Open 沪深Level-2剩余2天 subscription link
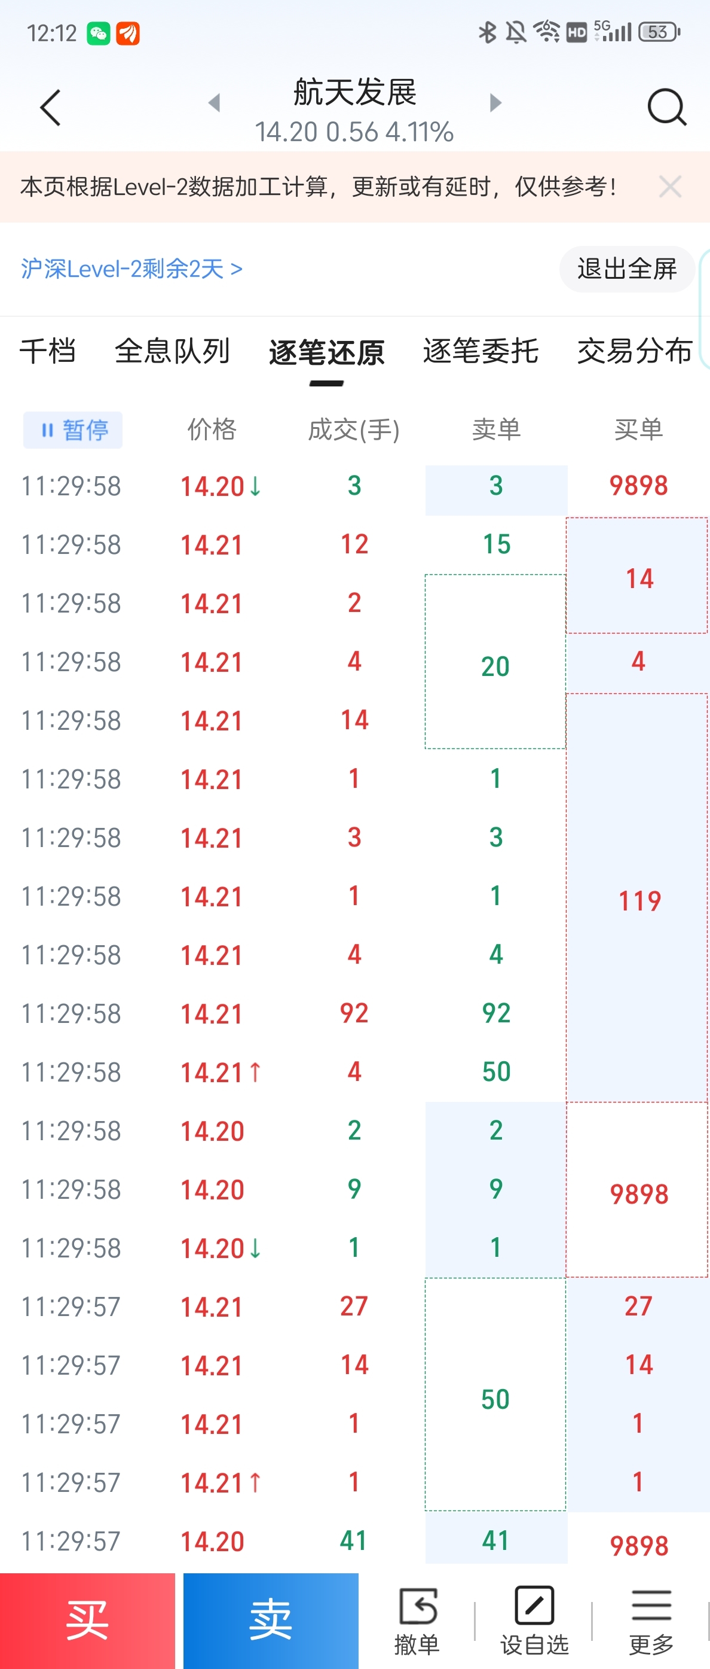 (x=131, y=269)
